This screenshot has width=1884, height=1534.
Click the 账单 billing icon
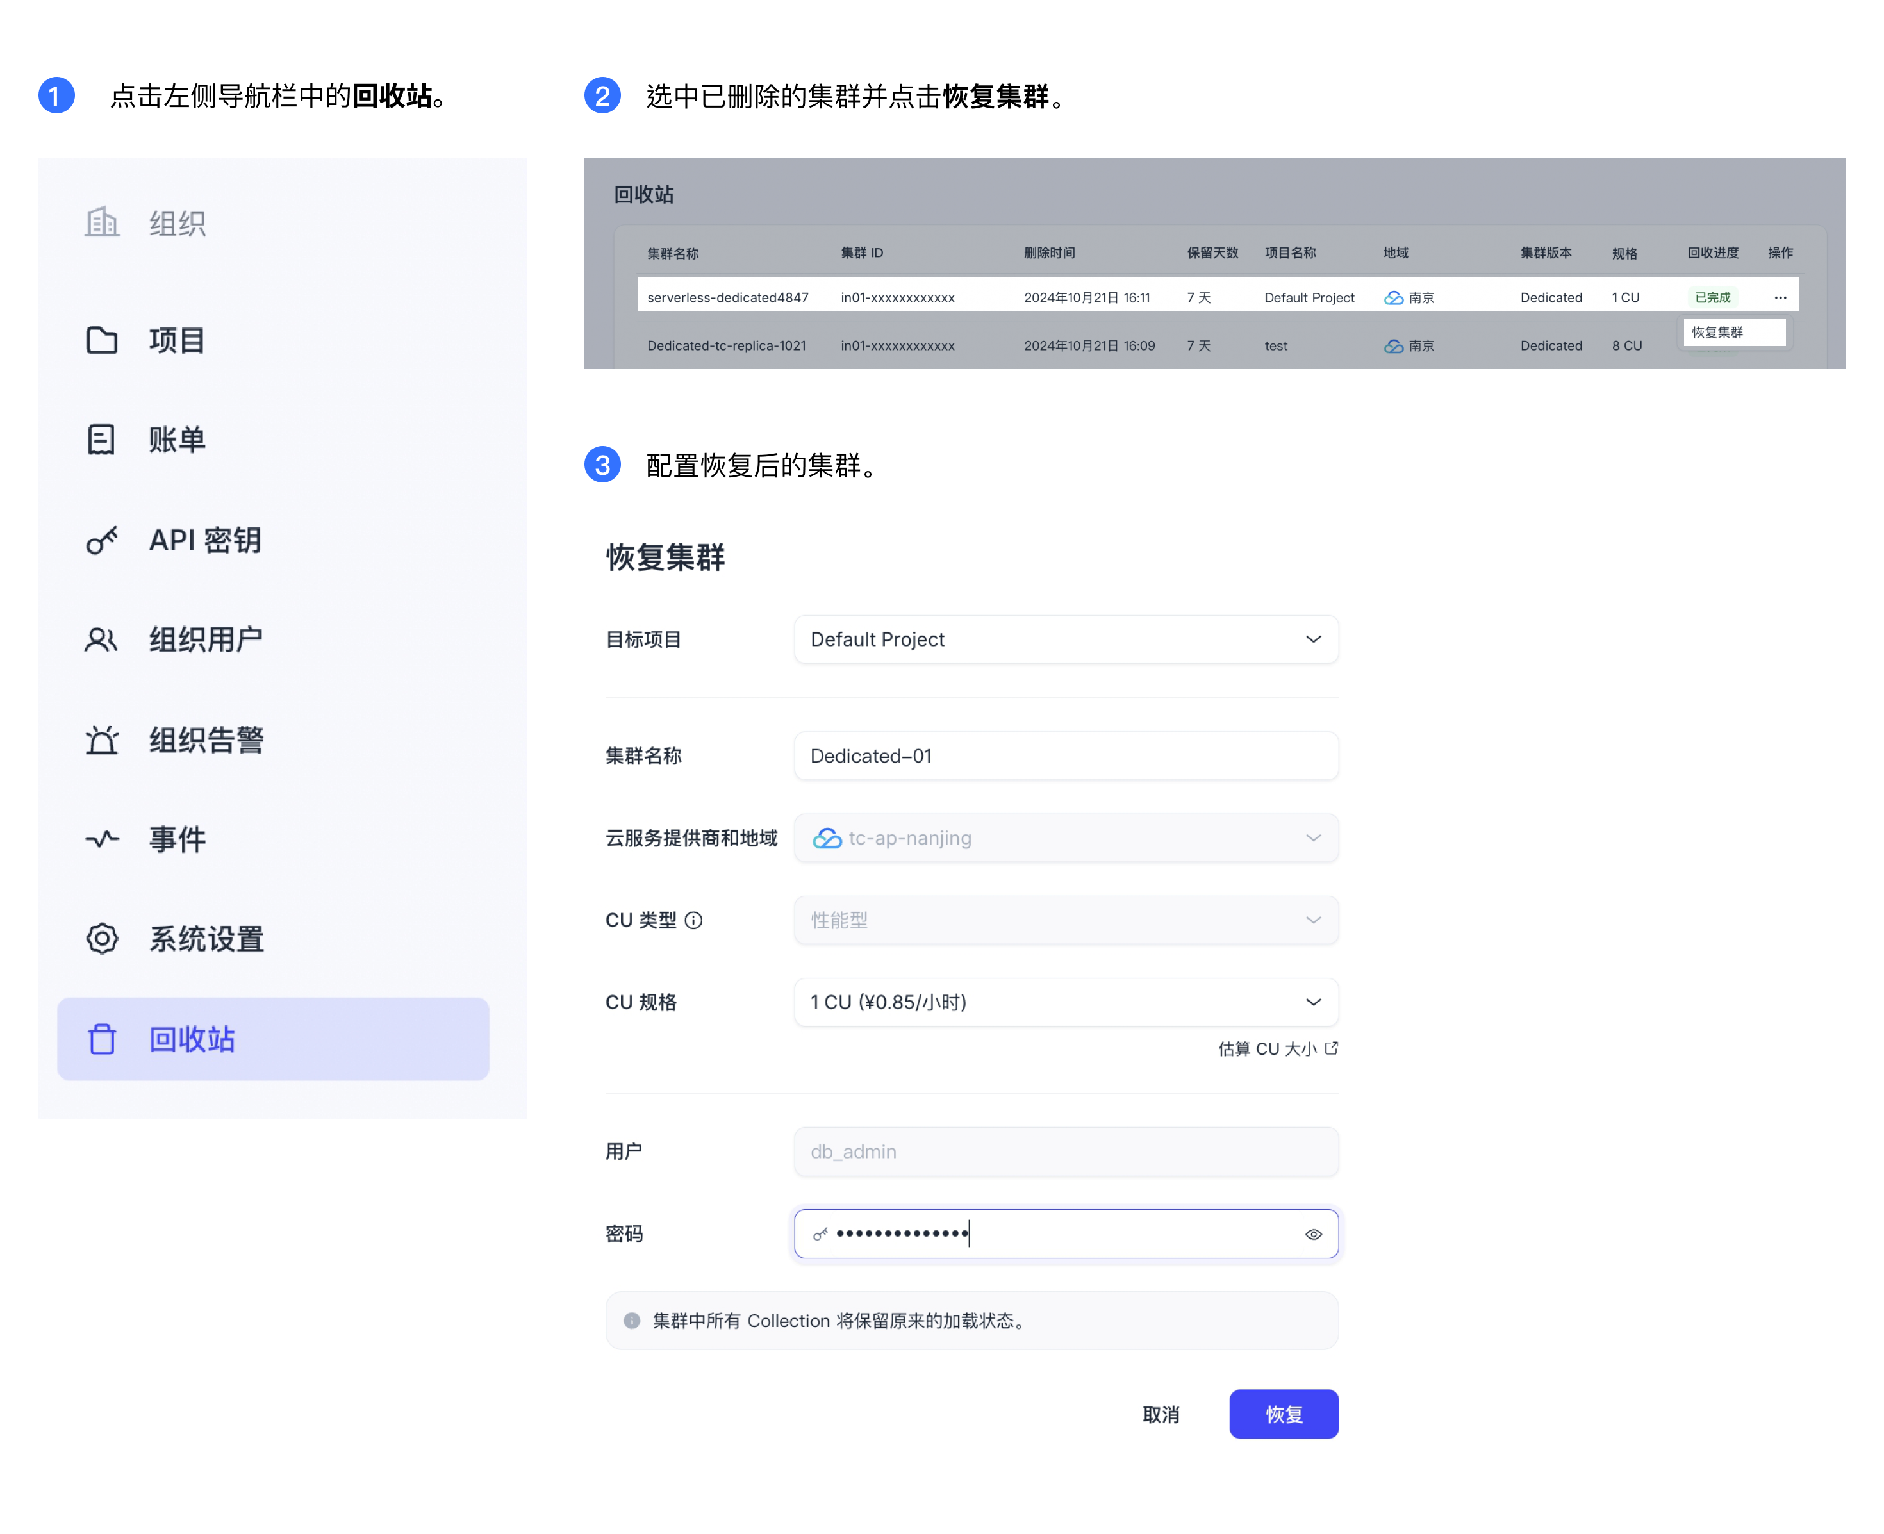(x=102, y=439)
